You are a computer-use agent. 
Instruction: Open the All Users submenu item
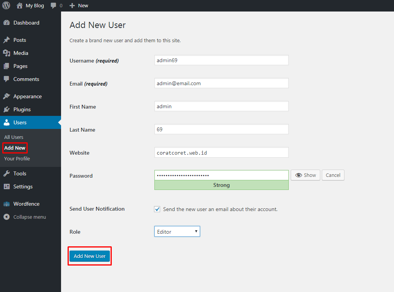[14, 137]
